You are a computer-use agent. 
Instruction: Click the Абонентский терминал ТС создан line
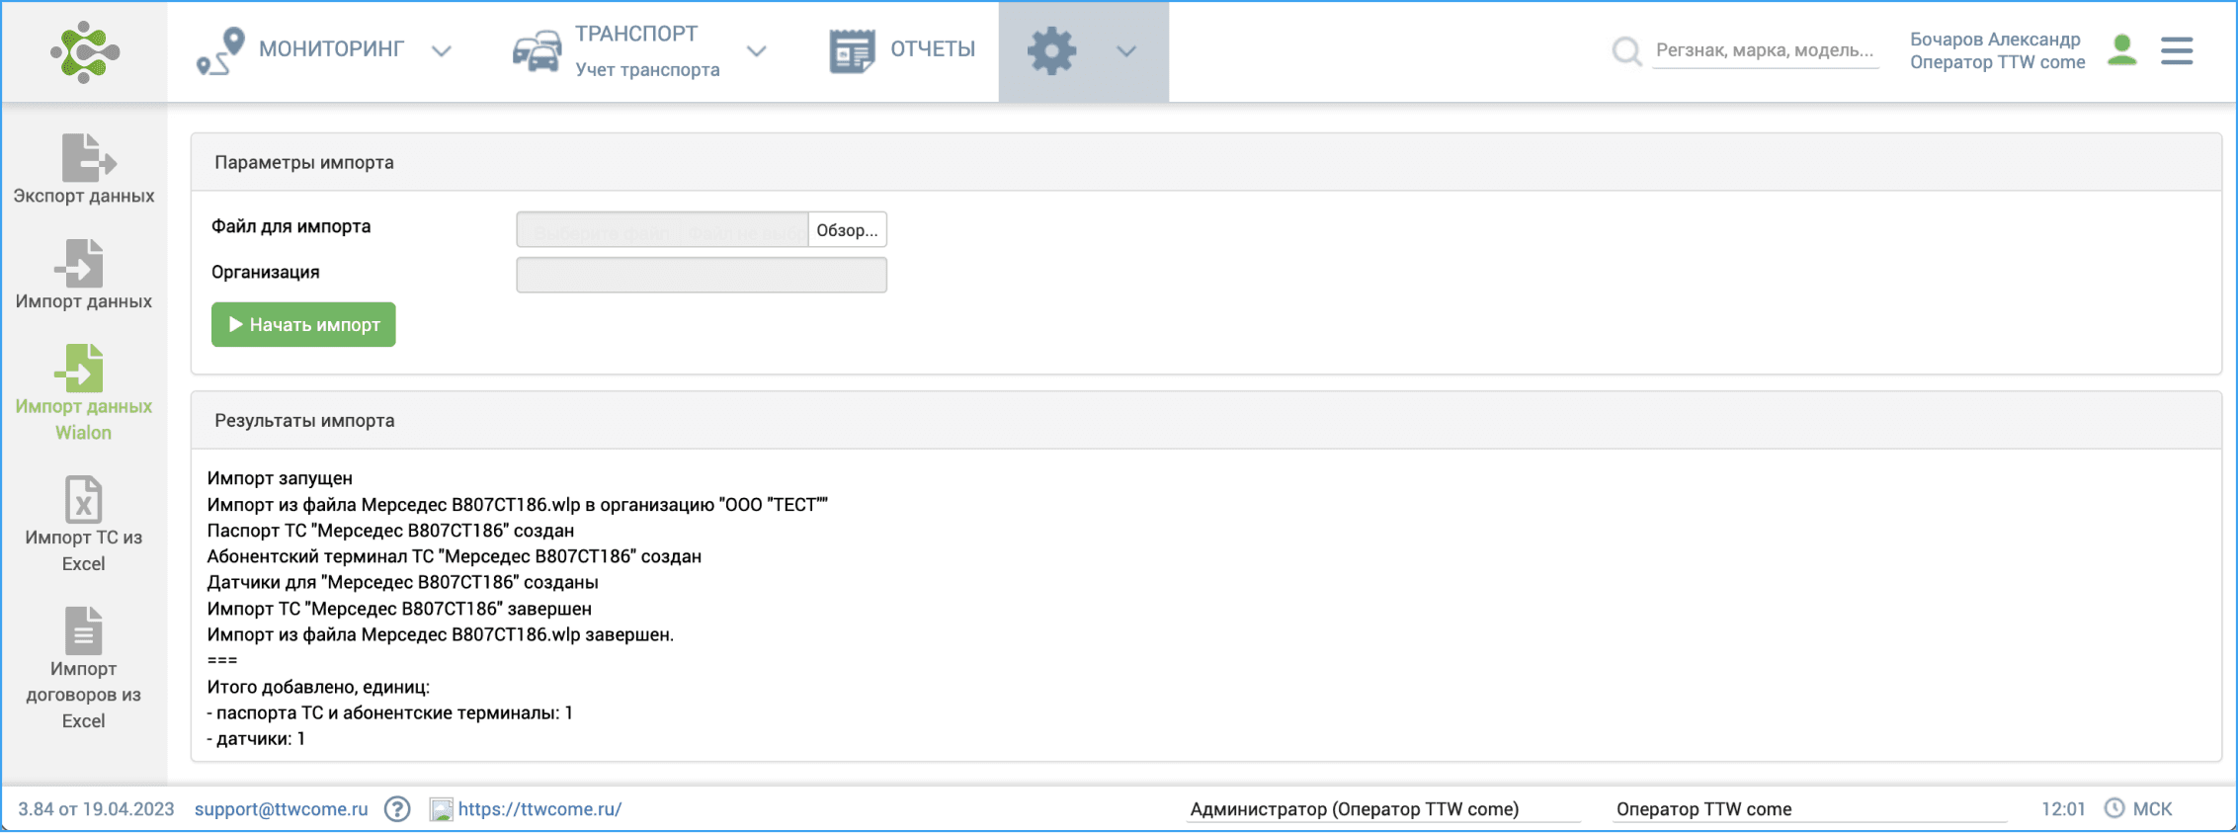coord(455,556)
